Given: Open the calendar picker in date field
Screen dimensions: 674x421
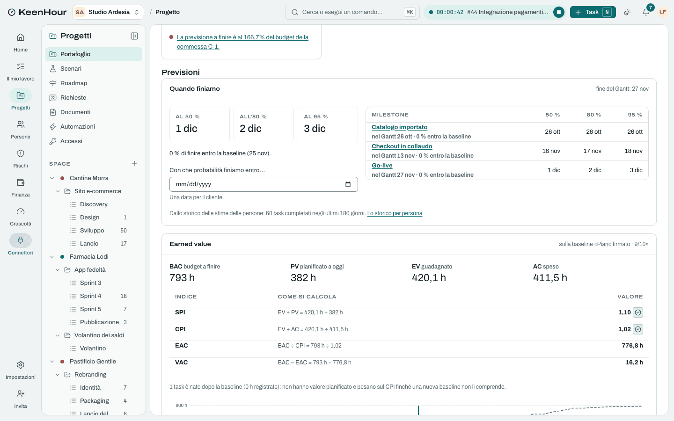Looking at the screenshot, I should tap(348, 184).
